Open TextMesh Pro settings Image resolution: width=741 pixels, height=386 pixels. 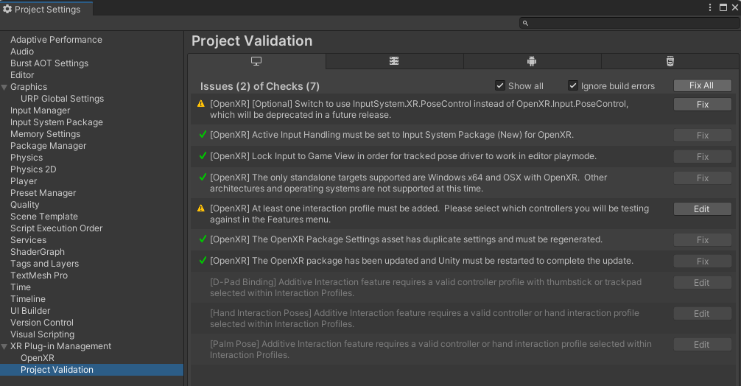tap(39, 276)
